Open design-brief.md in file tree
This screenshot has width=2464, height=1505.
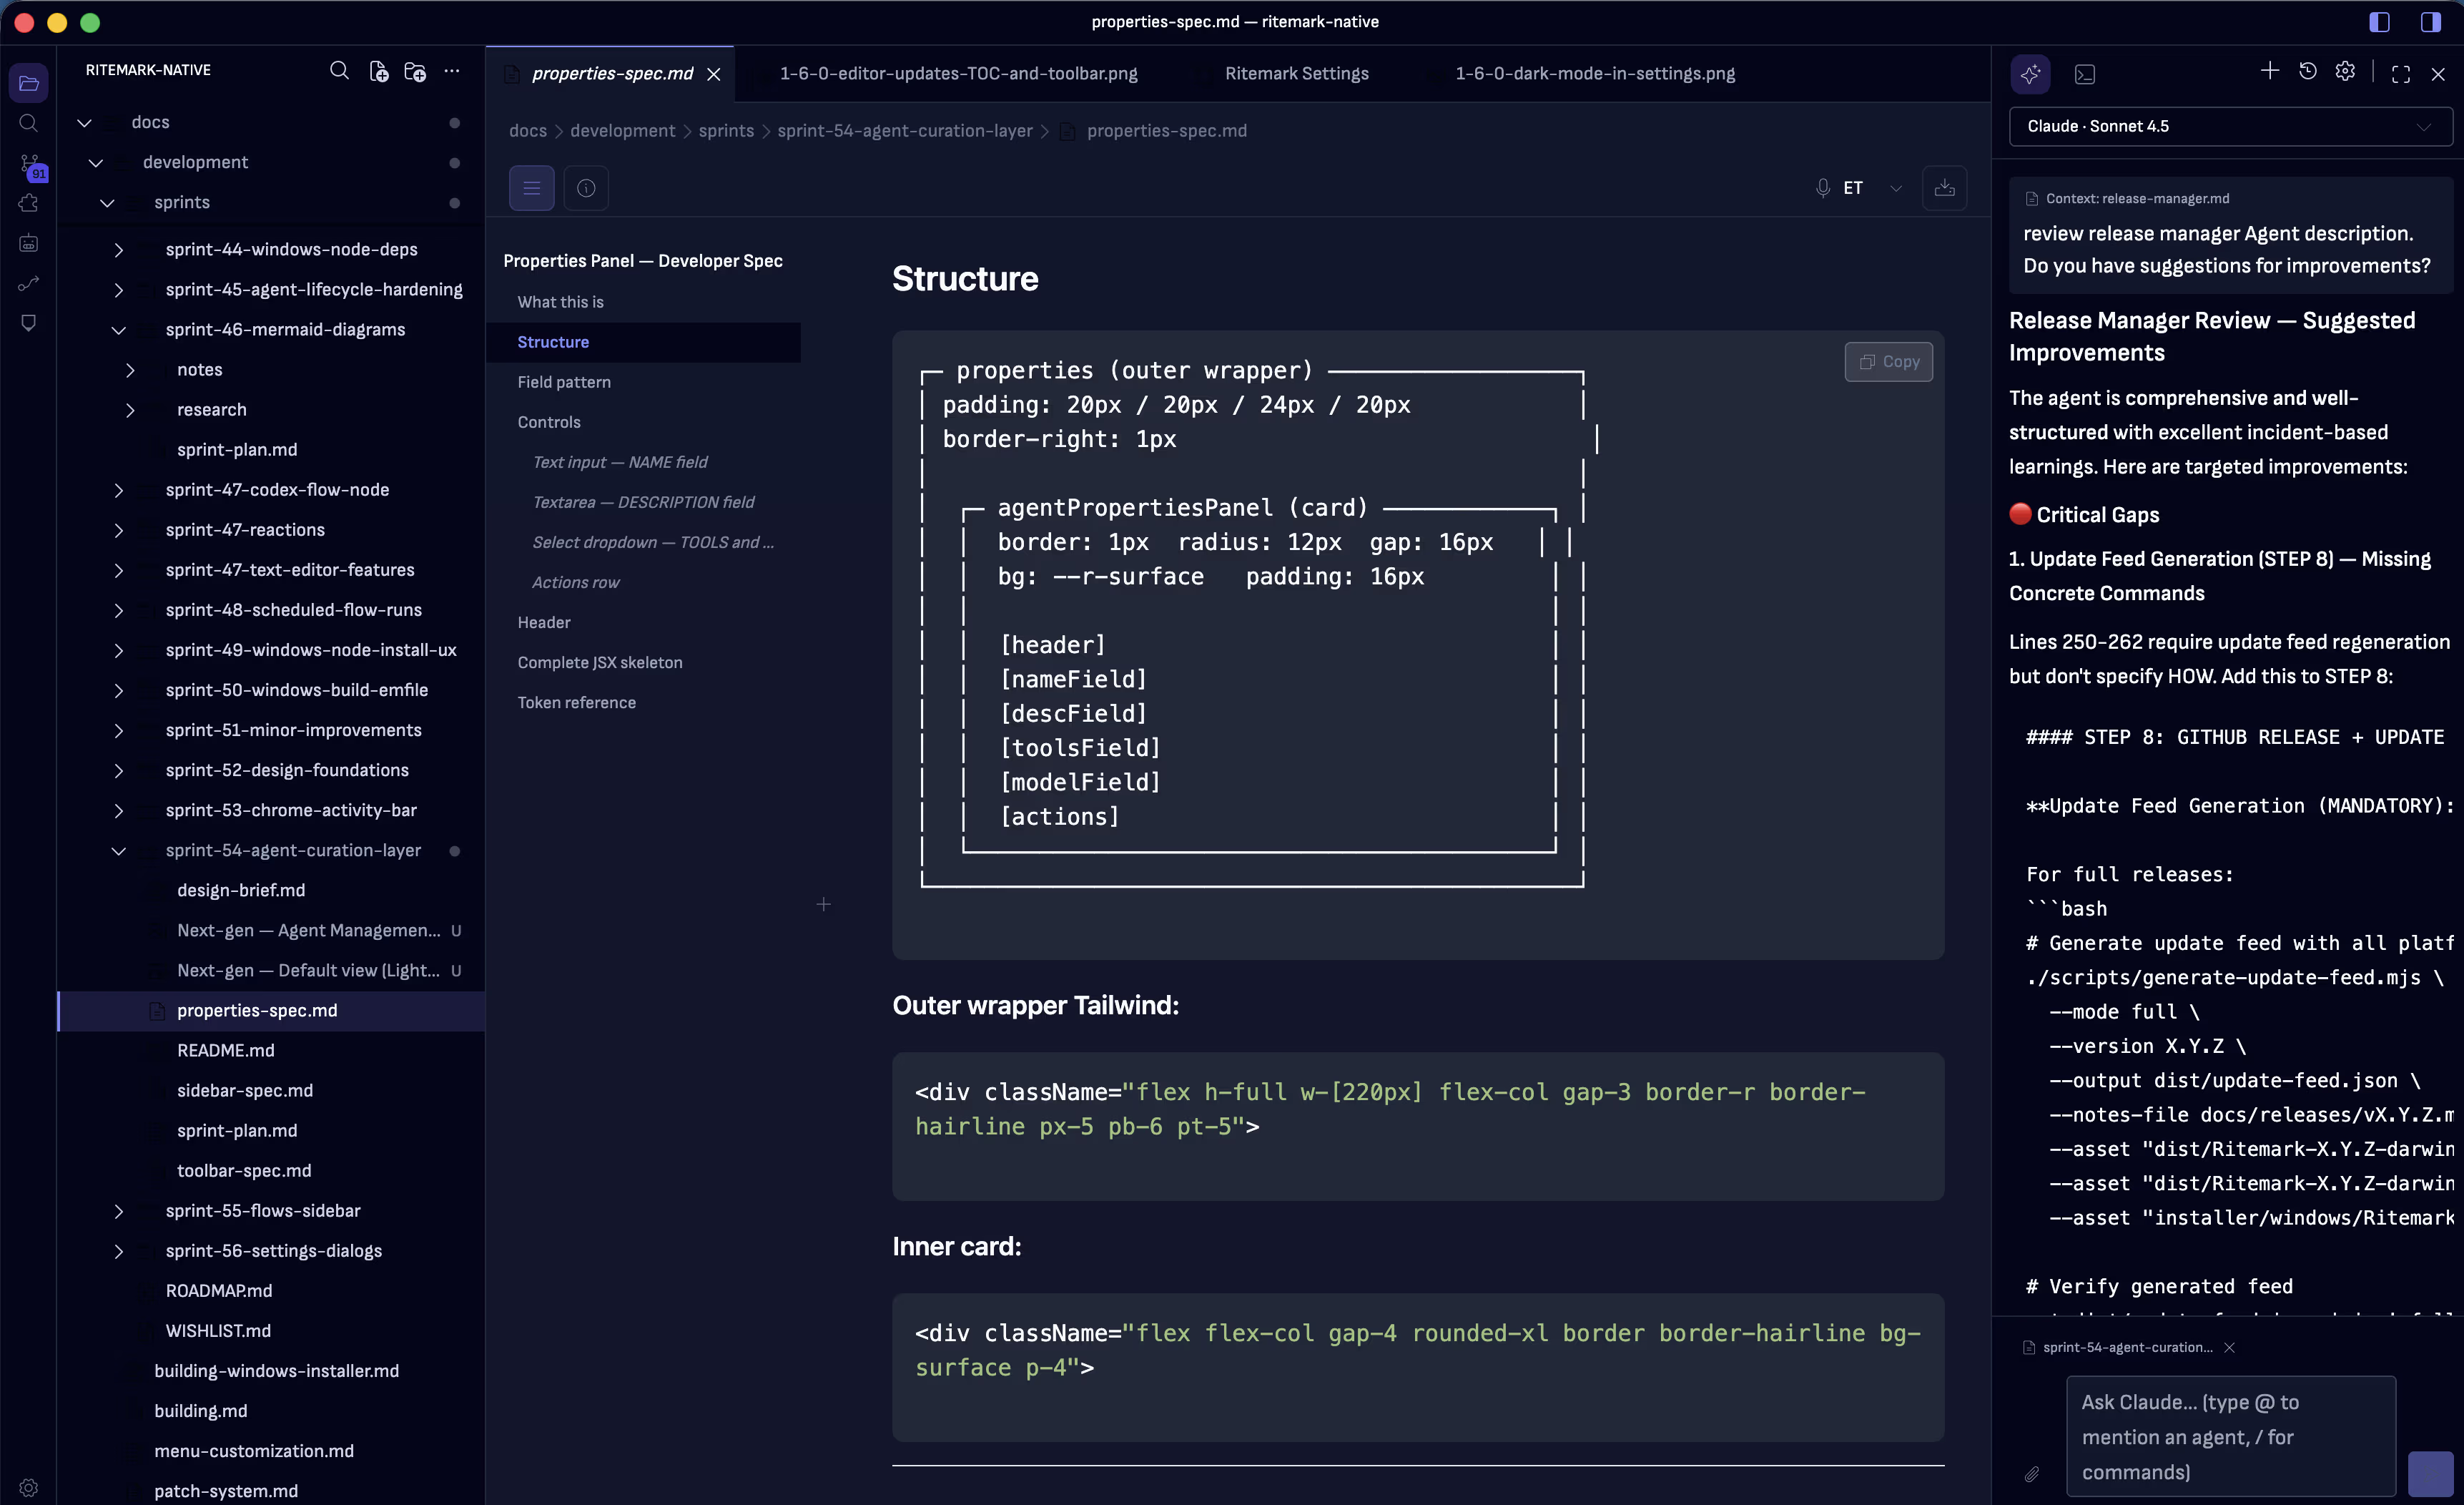point(241,891)
